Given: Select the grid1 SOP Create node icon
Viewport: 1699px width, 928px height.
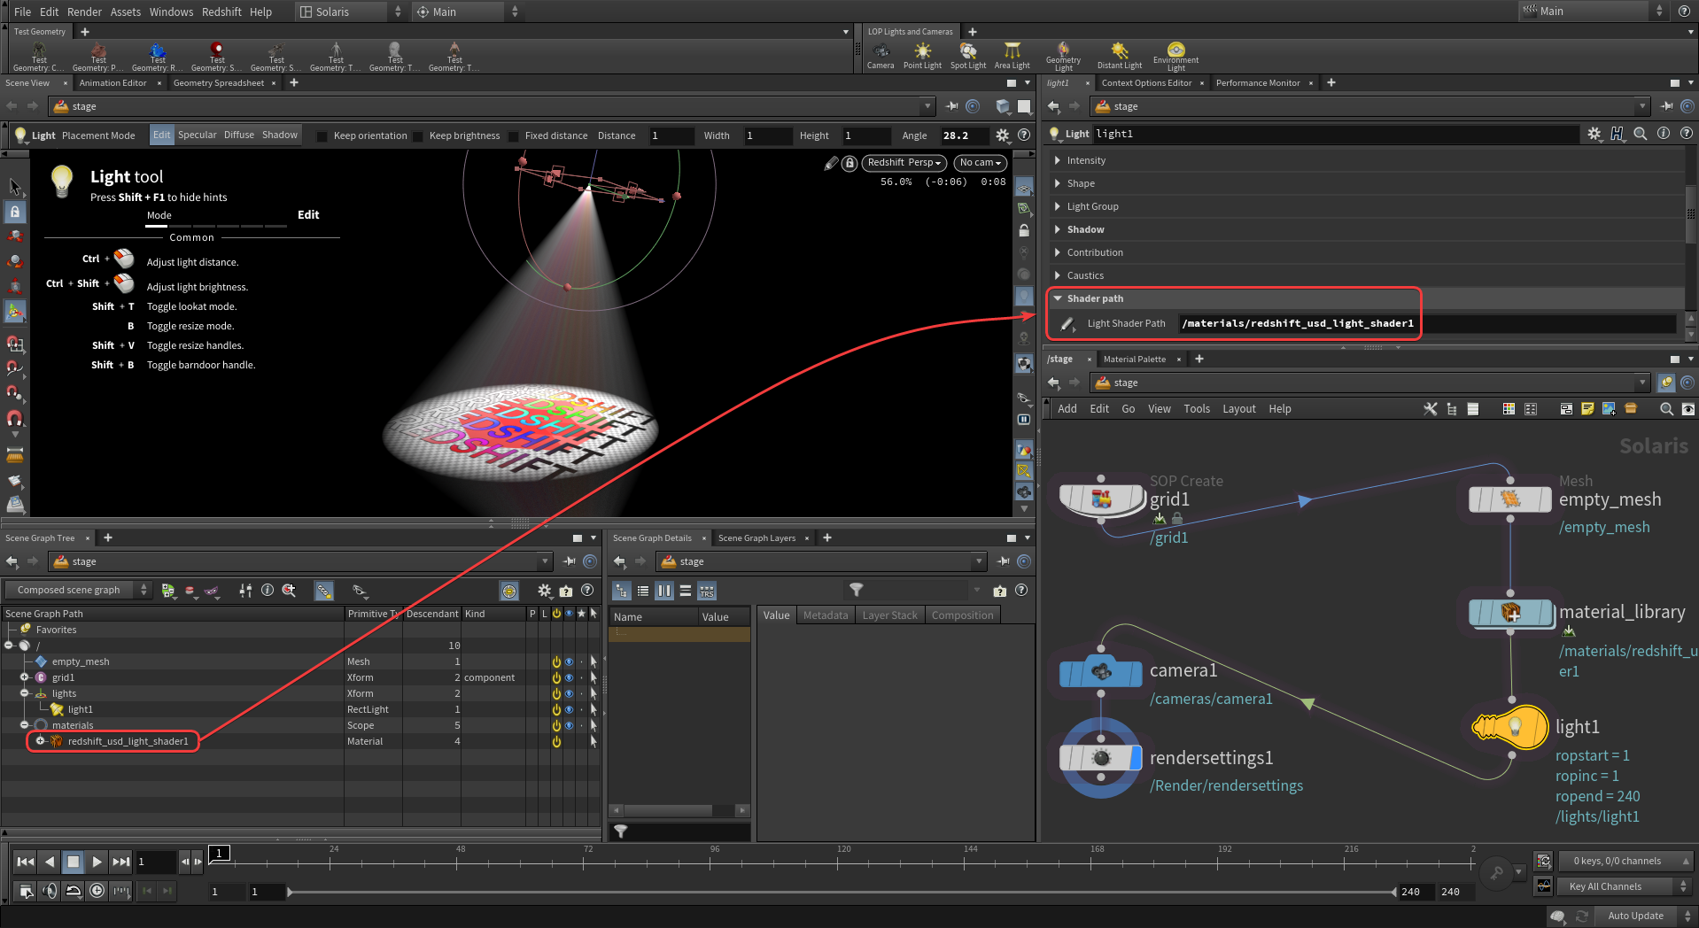Looking at the screenshot, I should [x=1101, y=499].
